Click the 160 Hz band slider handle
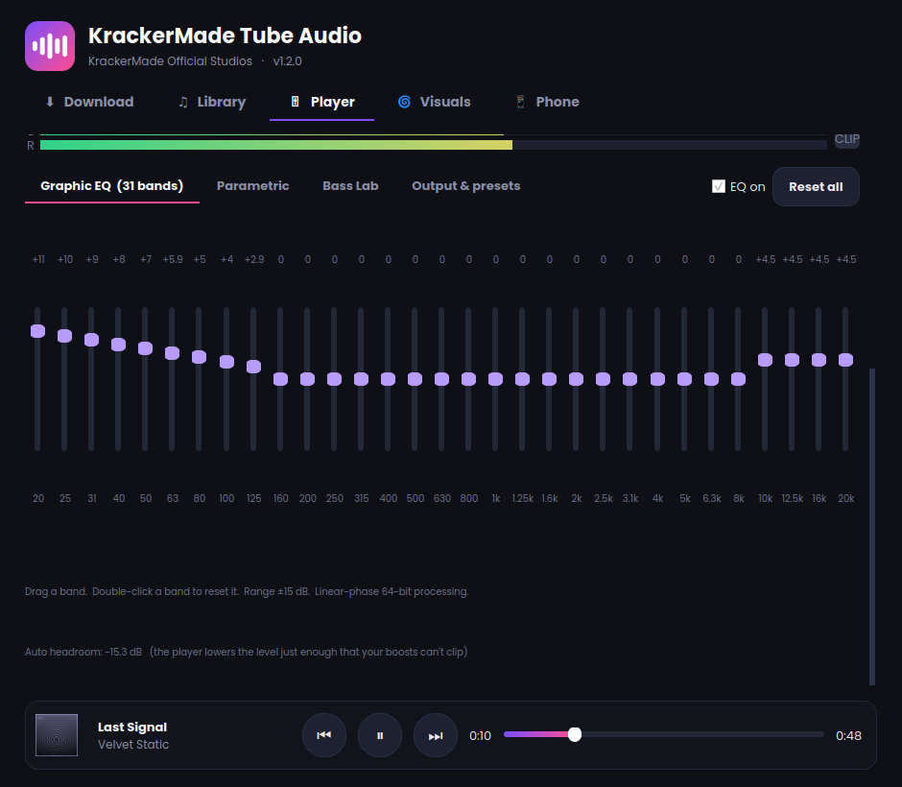Screen dimensions: 902x787 [281, 378]
